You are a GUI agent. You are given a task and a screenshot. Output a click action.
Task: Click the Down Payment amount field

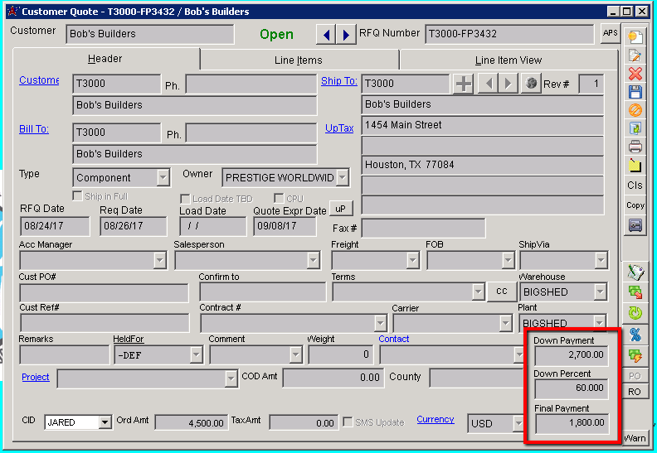[571, 356]
